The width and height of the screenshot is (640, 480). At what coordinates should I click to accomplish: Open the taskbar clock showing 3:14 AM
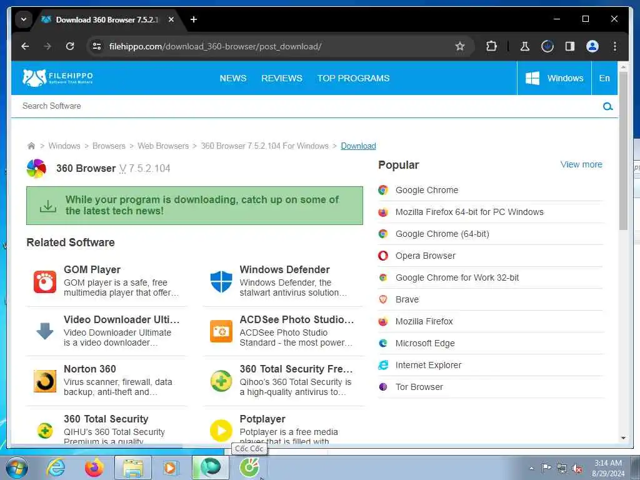click(x=608, y=468)
